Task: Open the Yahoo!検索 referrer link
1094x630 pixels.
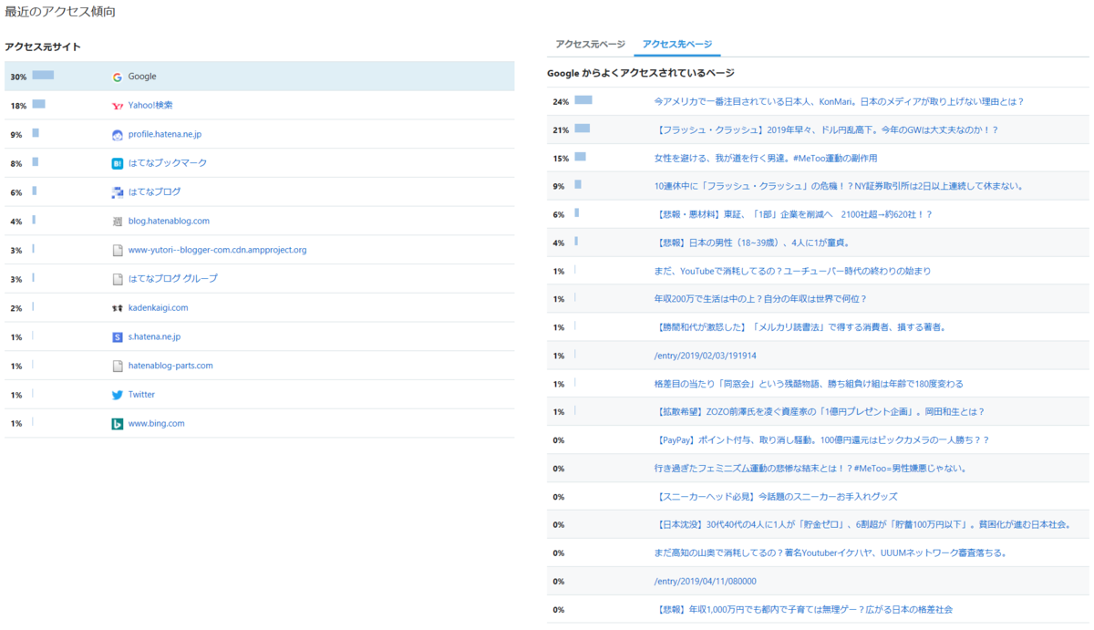Action: click(150, 106)
